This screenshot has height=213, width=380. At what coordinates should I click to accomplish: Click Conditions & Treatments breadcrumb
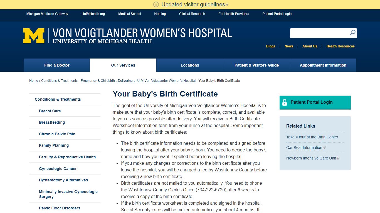point(59,81)
